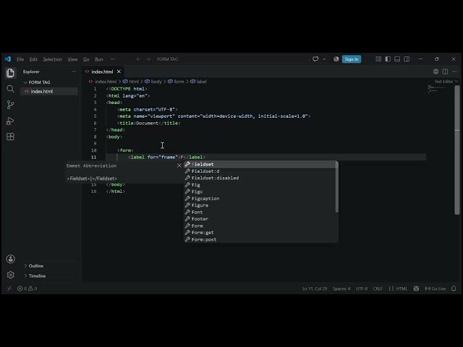This screenshot has width=463, height=347.
Task: Select the Form:post suggestion
Action: pyautogui.click(x=260, y=239)
